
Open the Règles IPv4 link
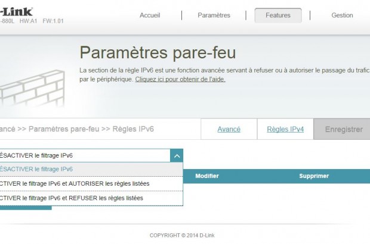click(x=285, y=129)
